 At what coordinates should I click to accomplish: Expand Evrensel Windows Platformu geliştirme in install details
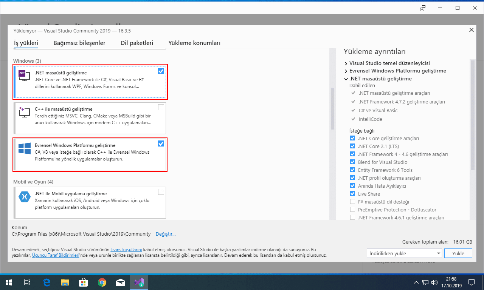point(346,71)
